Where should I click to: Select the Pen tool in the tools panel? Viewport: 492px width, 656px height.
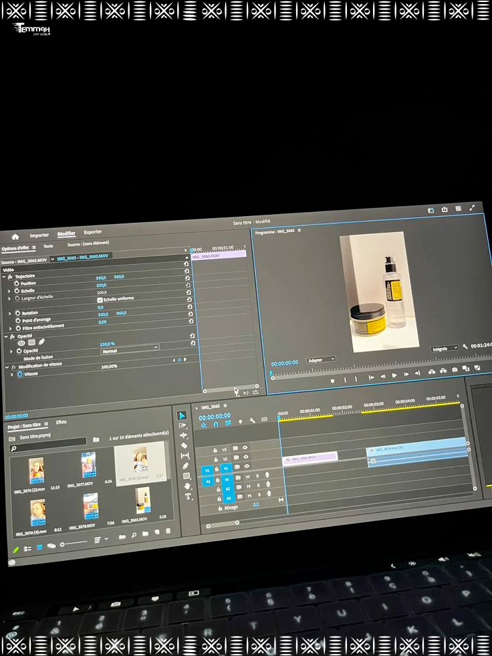(x=186, y=465)
